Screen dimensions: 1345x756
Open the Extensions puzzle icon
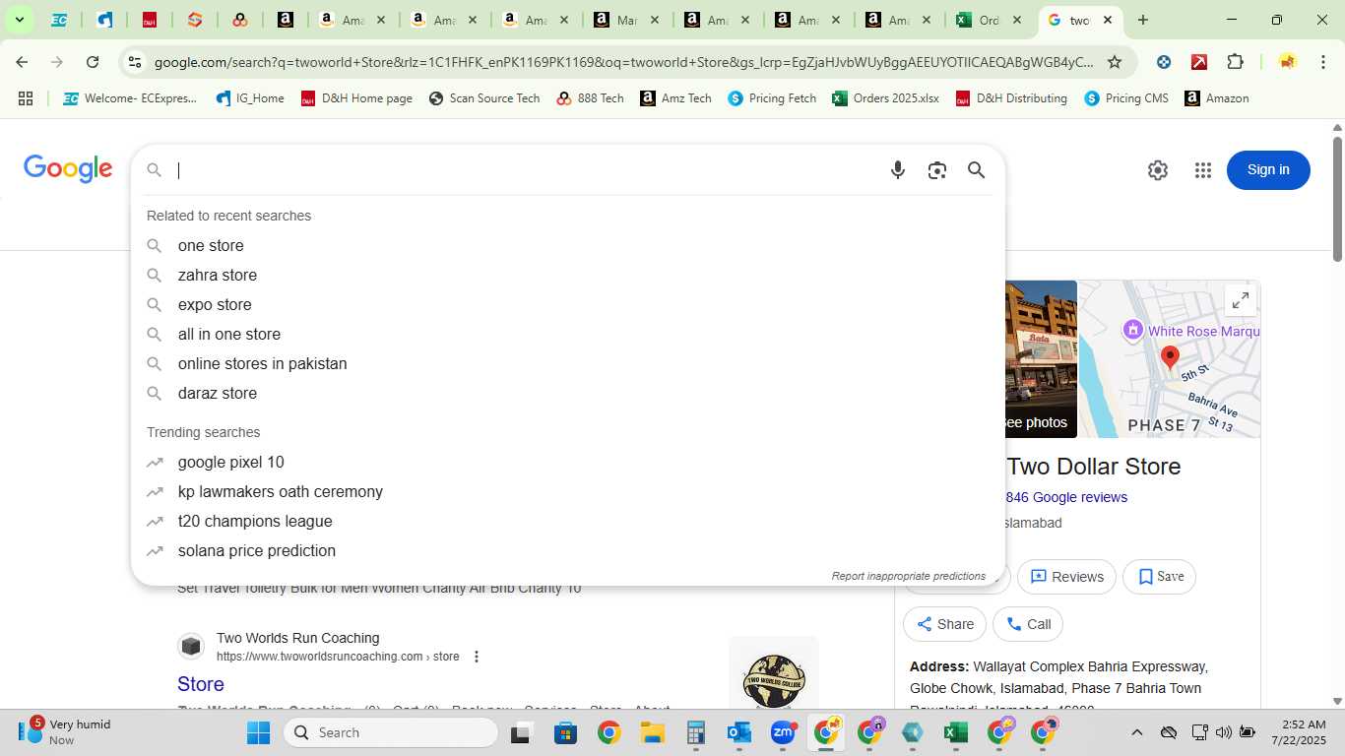tap(1235, 62)
